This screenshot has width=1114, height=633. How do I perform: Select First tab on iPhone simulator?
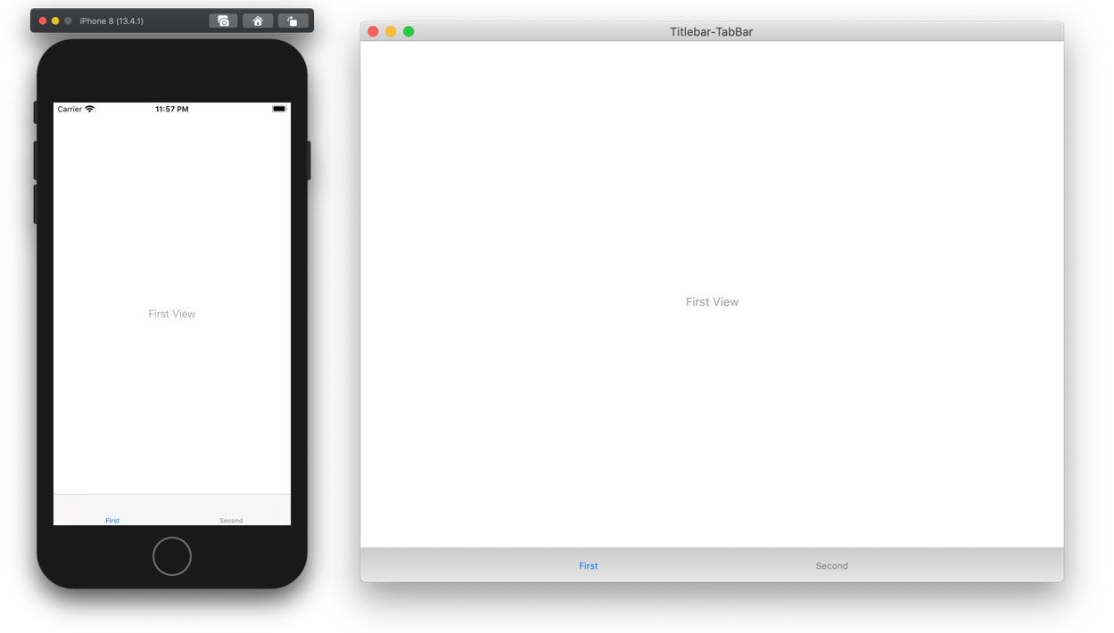pos(112,521)
